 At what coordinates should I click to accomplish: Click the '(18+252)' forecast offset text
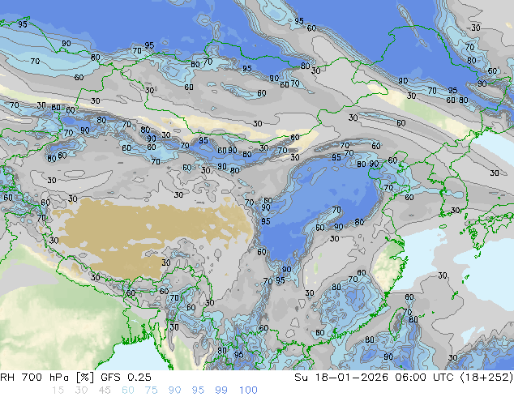[x=486, y=378]
